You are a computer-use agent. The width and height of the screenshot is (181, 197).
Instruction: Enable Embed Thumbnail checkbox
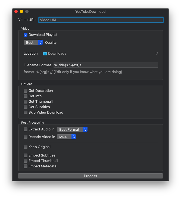point(26,161)
